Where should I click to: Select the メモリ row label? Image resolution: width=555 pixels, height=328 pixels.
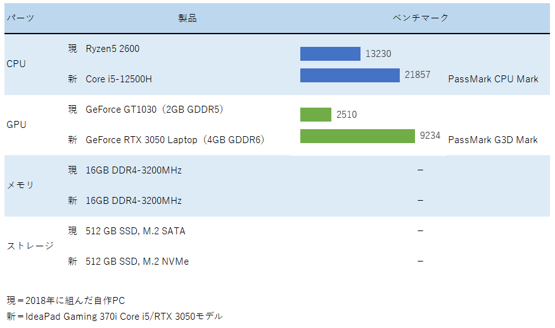click(x=20, y=185)
